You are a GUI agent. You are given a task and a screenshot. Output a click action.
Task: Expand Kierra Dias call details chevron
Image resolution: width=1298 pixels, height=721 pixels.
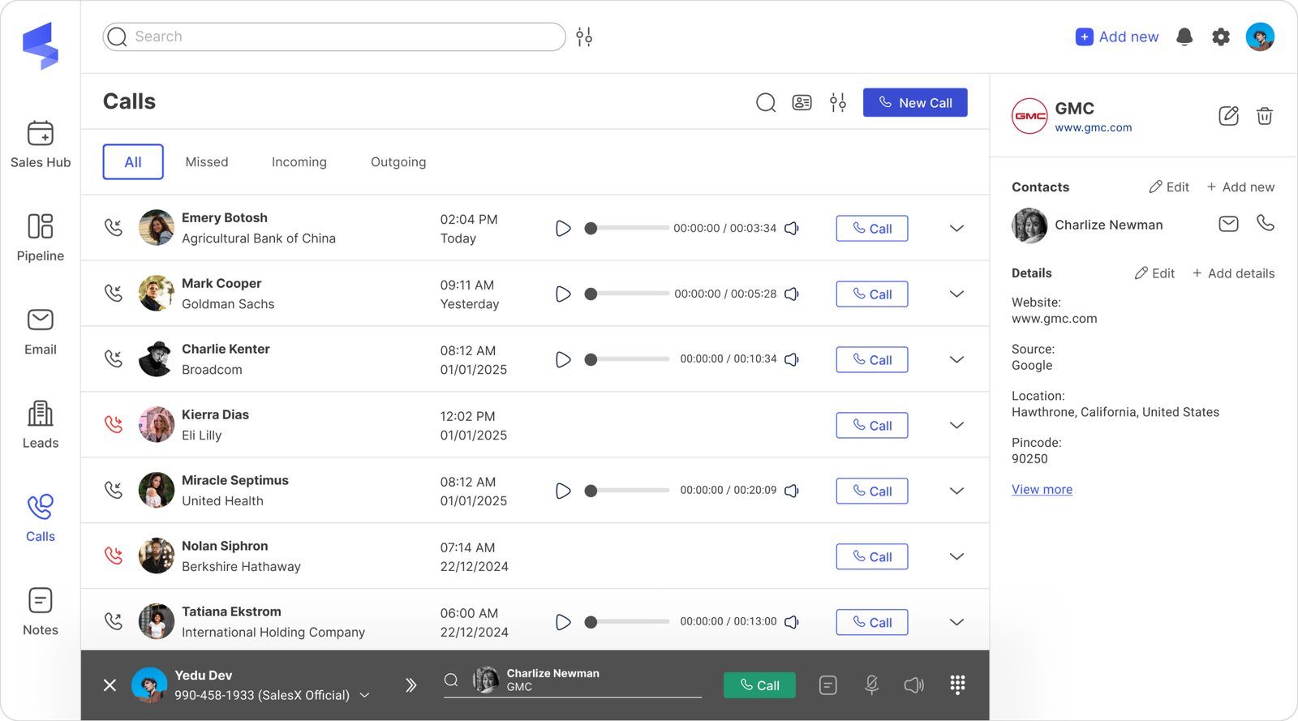956,426
